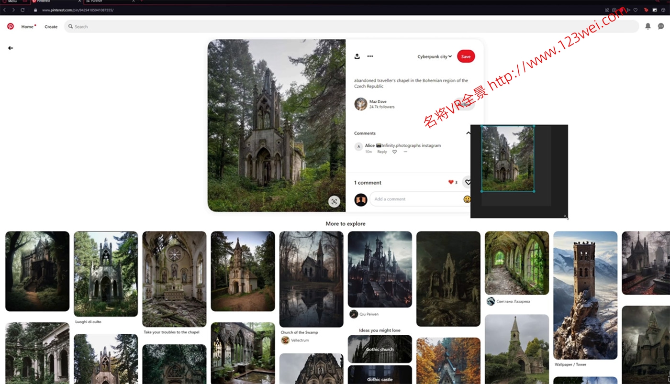Open the pin's three-dot more options
The image size is (670, 384).
(370, 56)
